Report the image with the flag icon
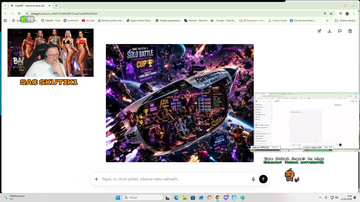The width and height of the screenshot is (360, 202). click(x=340, y=31)
